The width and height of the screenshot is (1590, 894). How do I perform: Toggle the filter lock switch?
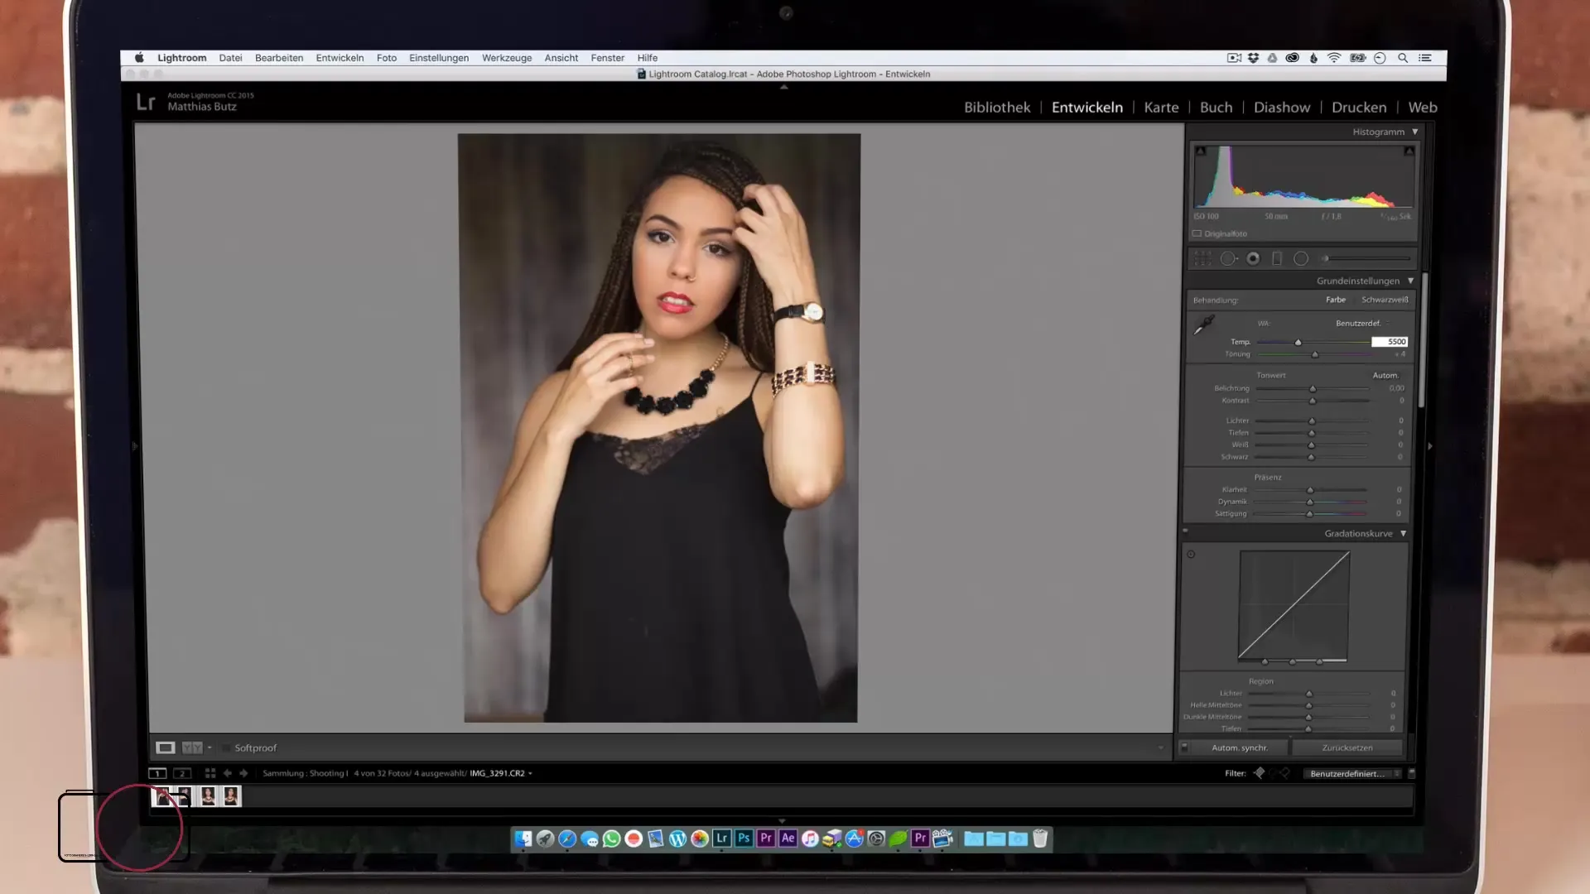coord(1412,773)
